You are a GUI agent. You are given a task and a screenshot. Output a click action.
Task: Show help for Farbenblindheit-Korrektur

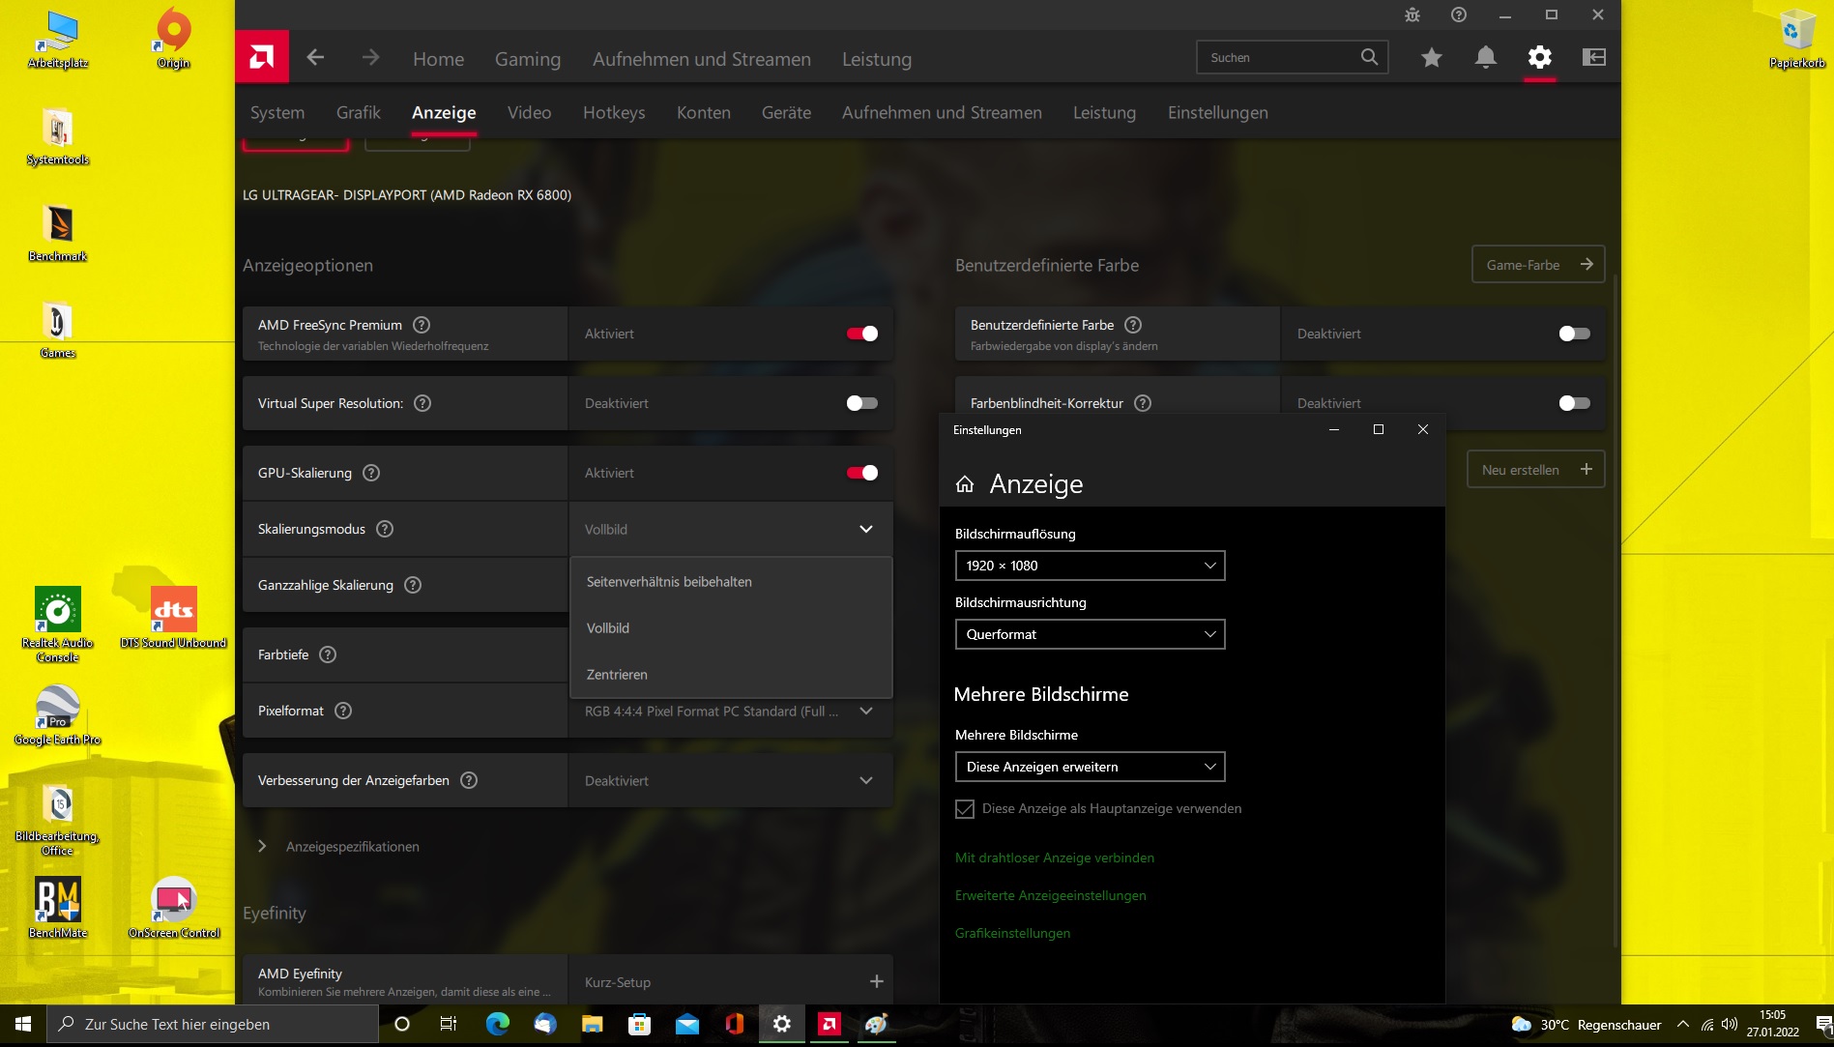(x=1143, y=403)
